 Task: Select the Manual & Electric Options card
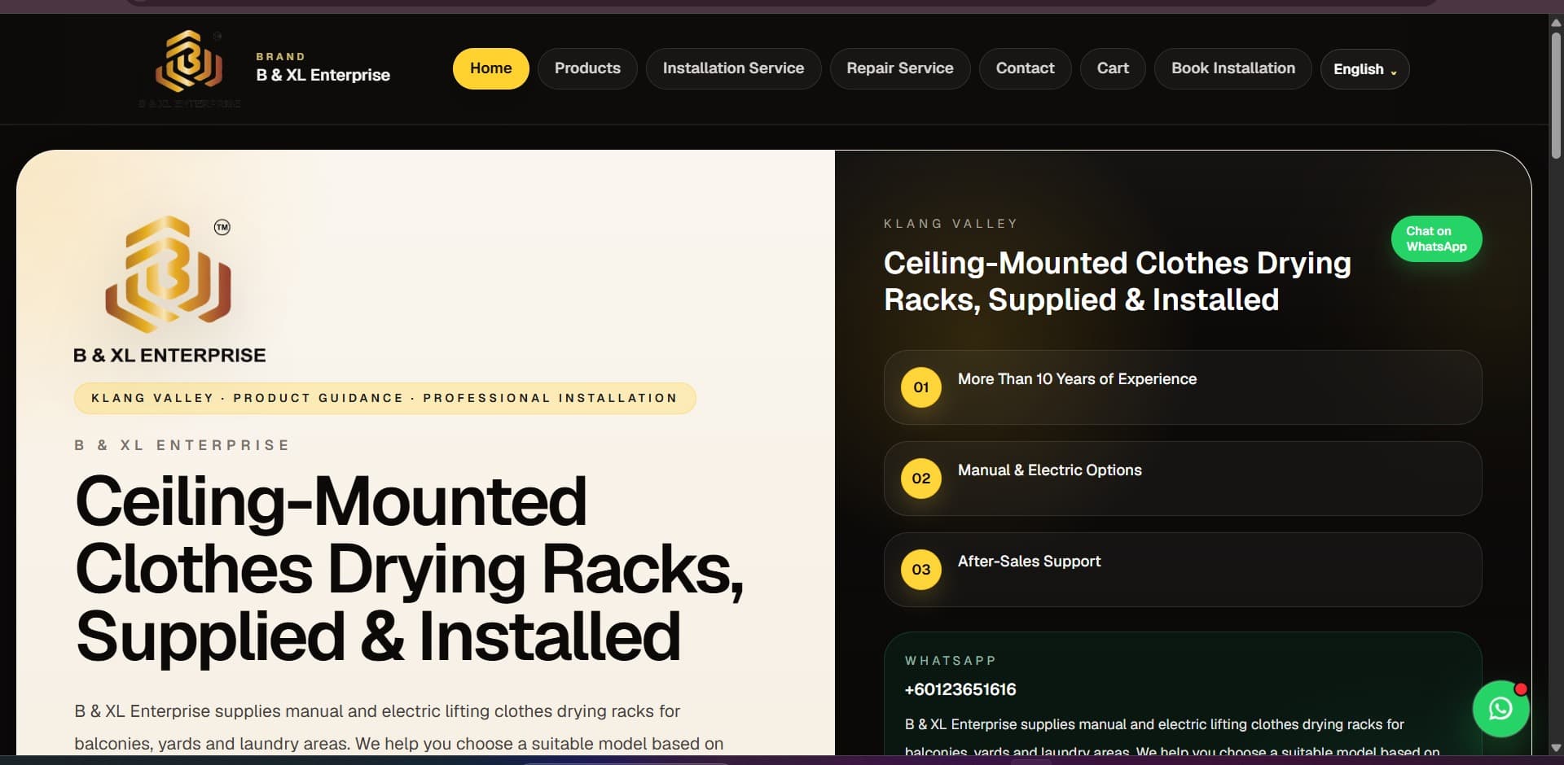pyautogui.click(x=1182, y=479)
